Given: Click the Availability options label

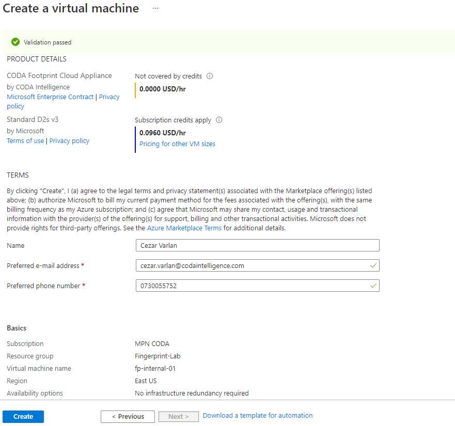Looking at the screenshot, I should [35, 393].
